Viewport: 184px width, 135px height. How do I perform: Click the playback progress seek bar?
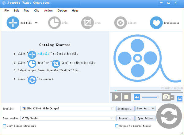click(x=148, y=91)
